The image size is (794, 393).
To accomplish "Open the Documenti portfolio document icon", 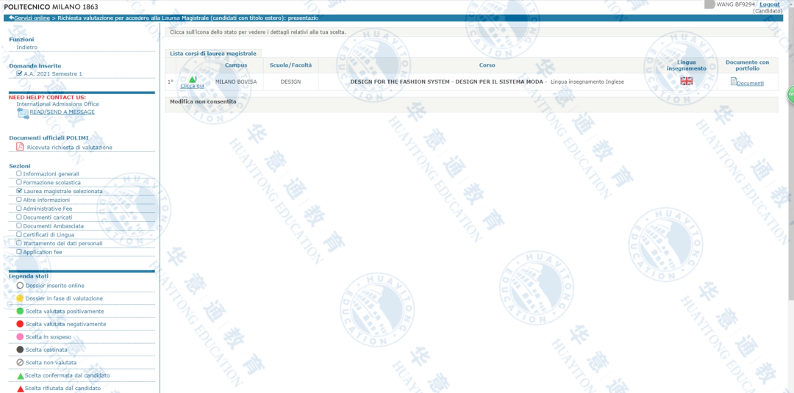I will [733, 82].
